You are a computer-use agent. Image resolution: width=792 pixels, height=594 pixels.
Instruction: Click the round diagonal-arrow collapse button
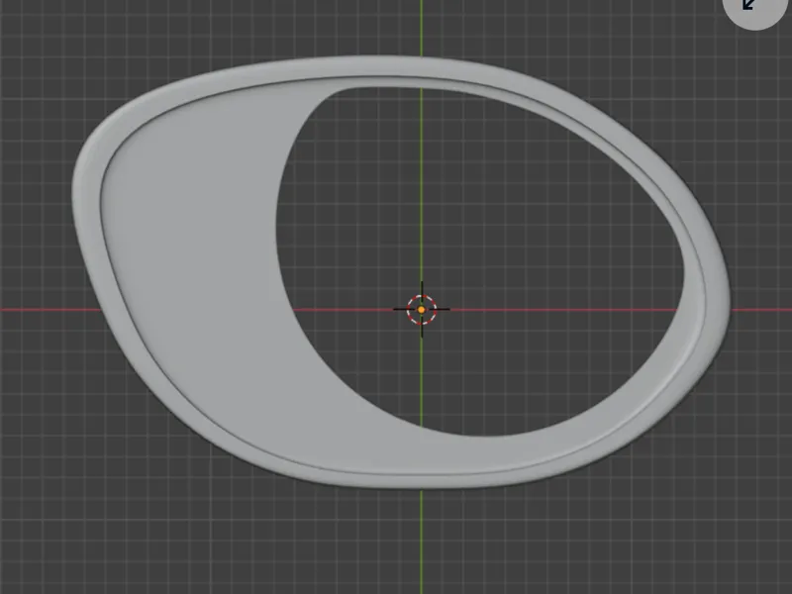click(x=754, y=9)
